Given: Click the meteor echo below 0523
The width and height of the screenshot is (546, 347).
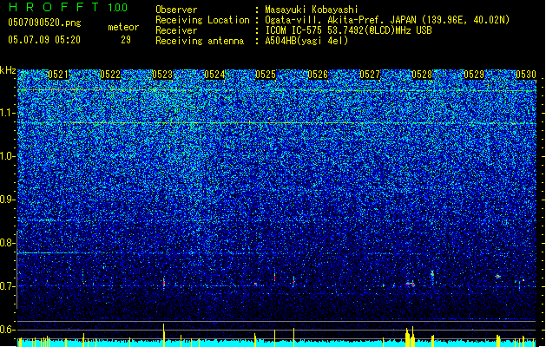Looking at the screenshot, I should point(164,282).
